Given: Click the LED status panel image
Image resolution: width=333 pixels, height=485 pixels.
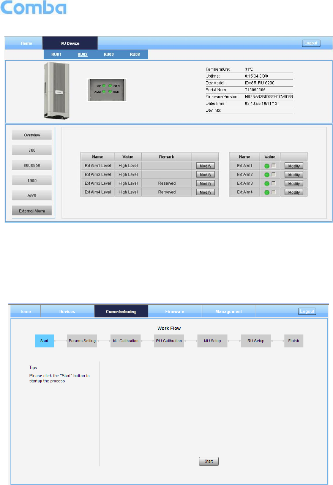Looking at the screenshot, I should 107,89.
